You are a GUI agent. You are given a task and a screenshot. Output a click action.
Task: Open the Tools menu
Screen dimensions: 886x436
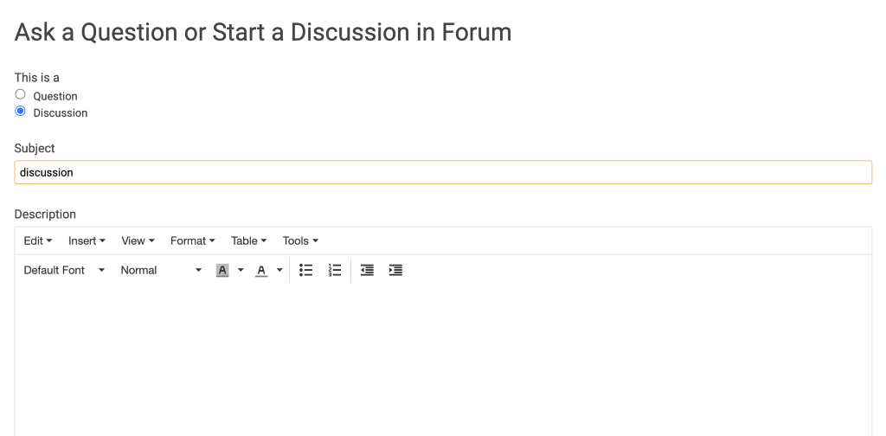[x=300, y=240]
